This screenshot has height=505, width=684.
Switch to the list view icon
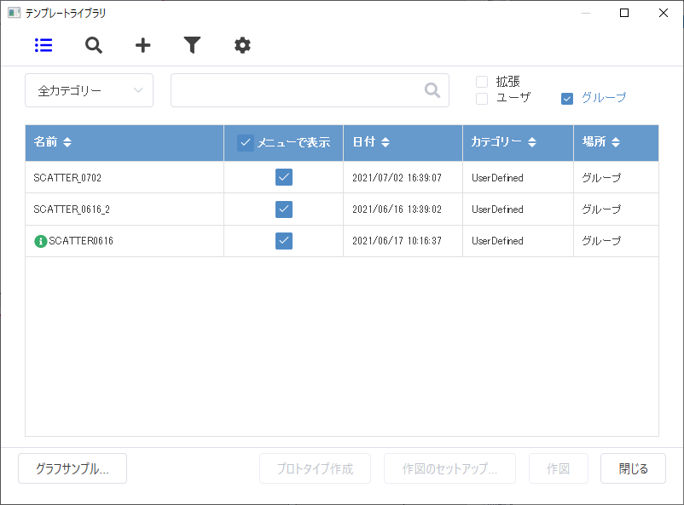[43, 45]
